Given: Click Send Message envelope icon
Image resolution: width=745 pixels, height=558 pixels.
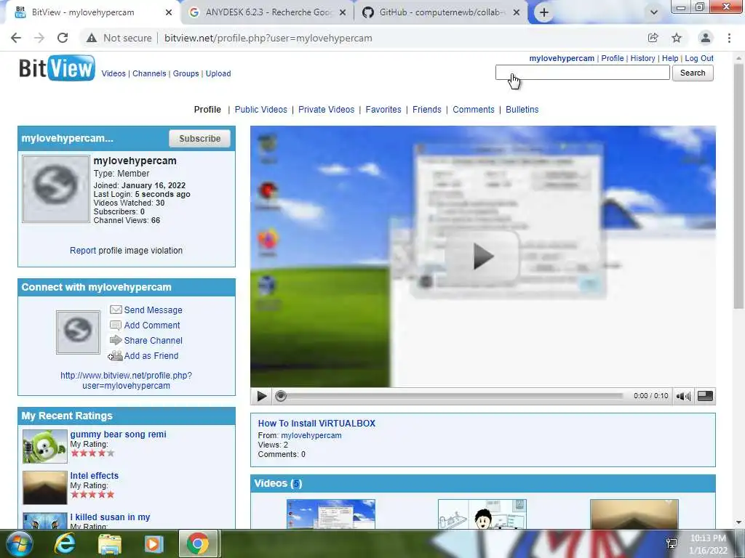Looking at the screenshot, I should pos(116,310).
